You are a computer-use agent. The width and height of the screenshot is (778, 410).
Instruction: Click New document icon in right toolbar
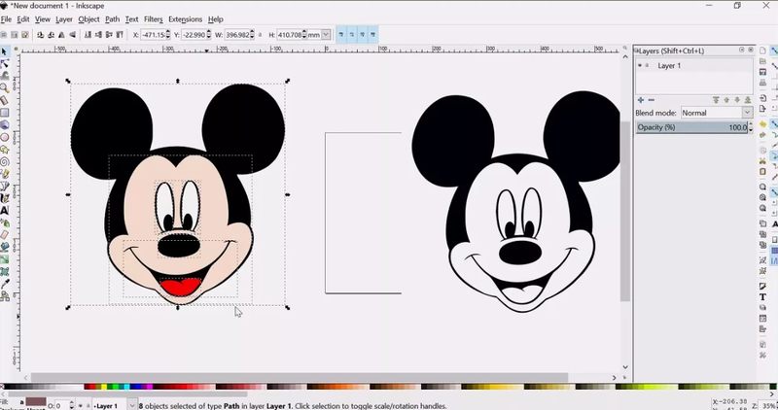763,51
